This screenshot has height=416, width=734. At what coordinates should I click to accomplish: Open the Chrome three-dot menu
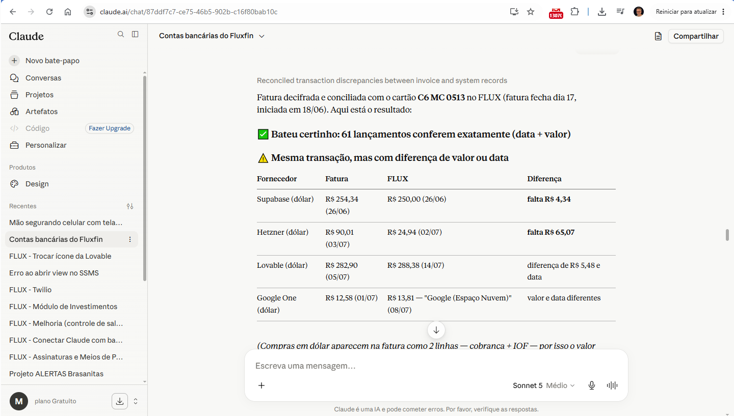coord(724,12)
